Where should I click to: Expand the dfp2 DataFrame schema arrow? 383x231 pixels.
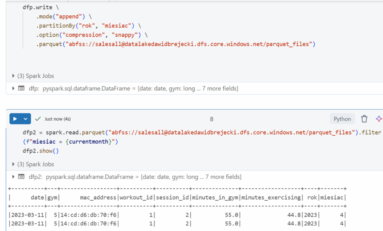coord(14,177)
